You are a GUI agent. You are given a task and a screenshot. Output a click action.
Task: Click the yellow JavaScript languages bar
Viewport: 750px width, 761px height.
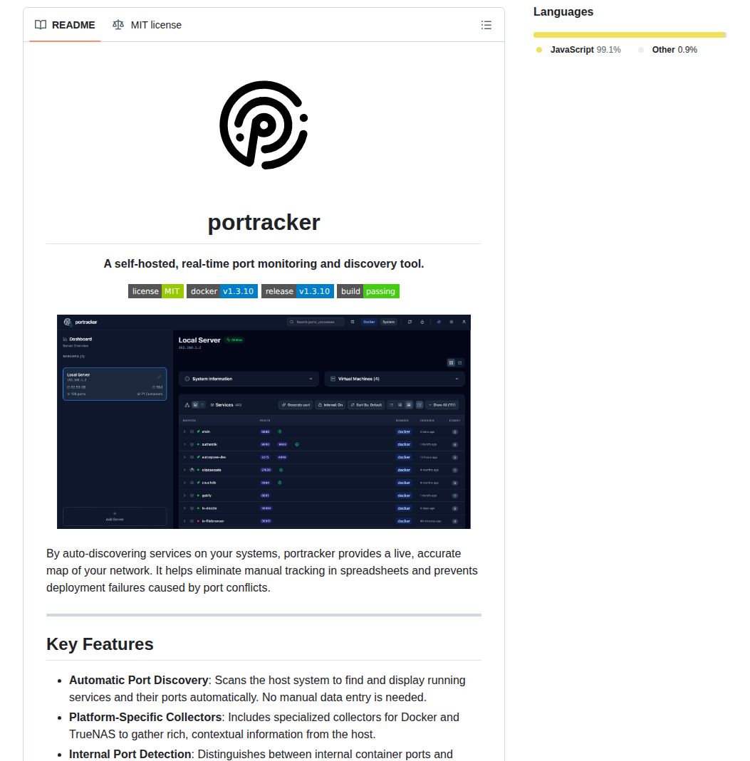click(629, 35)
